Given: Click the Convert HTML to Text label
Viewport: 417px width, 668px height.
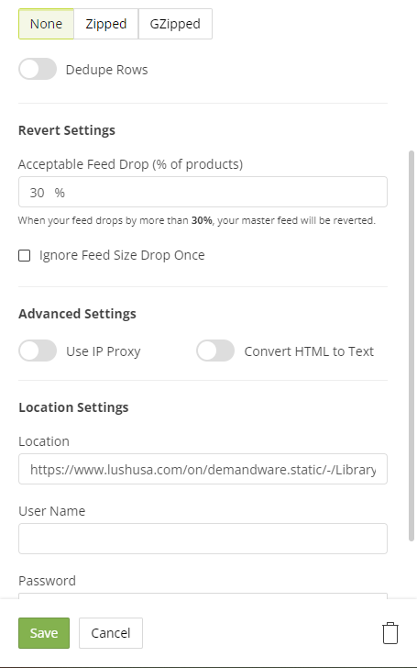Looking at the screenshot, I should pyautogui.click(x=309, y=351).
